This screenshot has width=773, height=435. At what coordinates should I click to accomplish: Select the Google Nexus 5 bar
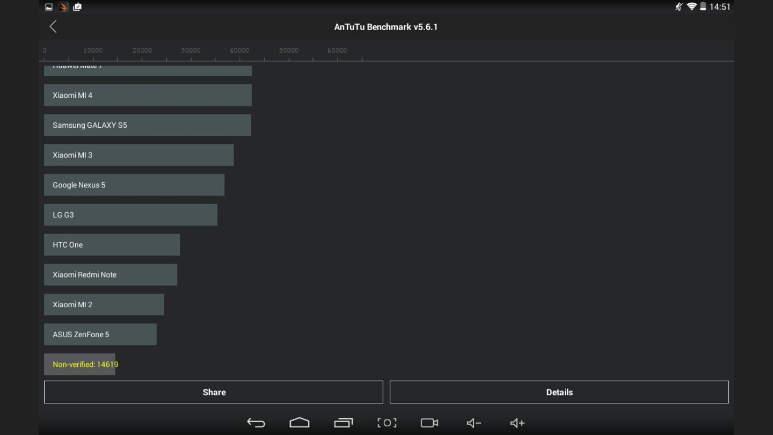click(134, 185)
